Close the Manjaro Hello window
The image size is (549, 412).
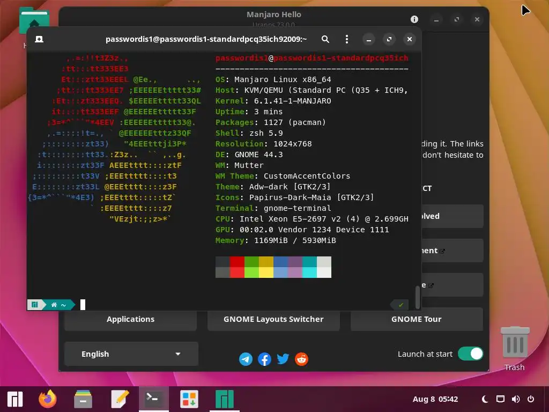[x=477, y=20]
